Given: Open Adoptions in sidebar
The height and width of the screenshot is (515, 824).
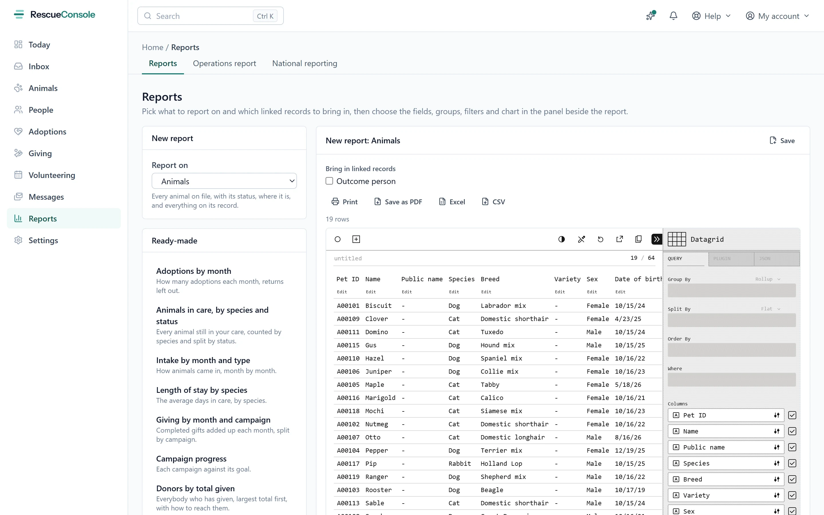Looking at the screenshot, I should [x=64, y=132].
